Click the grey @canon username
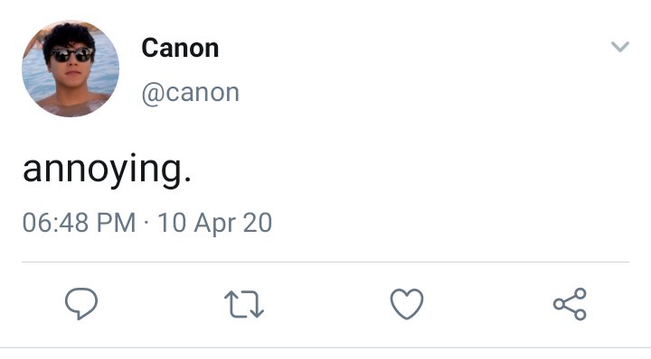This screenshot has width=651, height=359. click(191, 93)
